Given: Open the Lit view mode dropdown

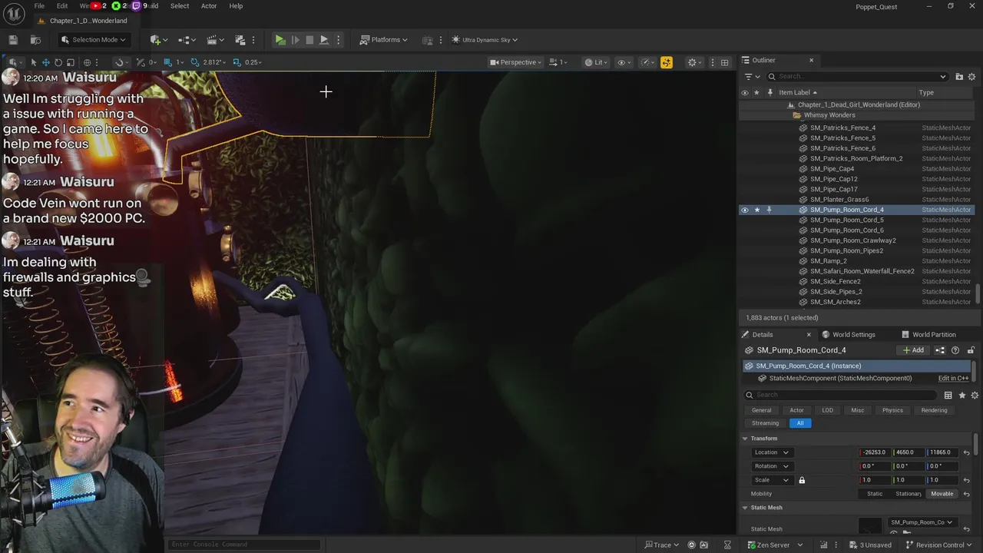Looking at the screenshot, I should tap(594, 62).
